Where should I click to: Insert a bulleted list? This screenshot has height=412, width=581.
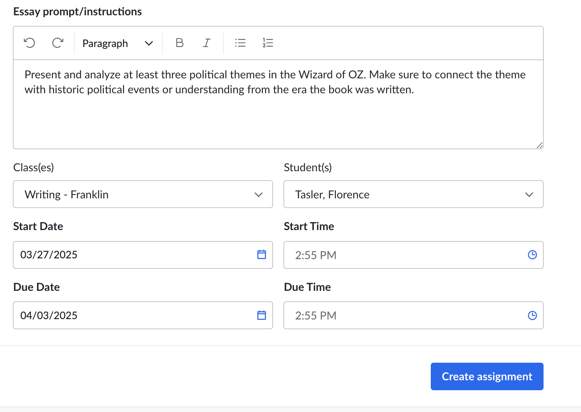[x=240, y=43]
